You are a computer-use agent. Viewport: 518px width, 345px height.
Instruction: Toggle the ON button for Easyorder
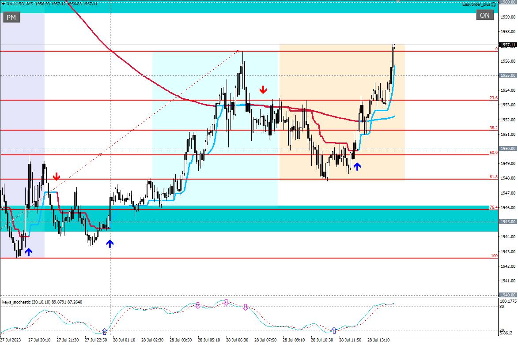pos(484,15)
